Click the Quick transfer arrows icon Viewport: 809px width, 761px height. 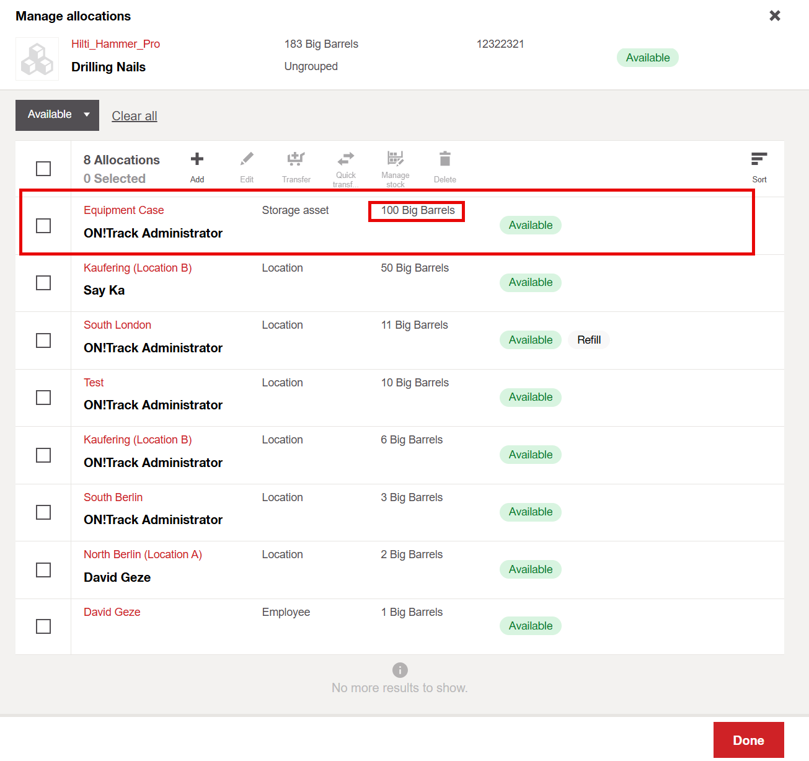345,159
